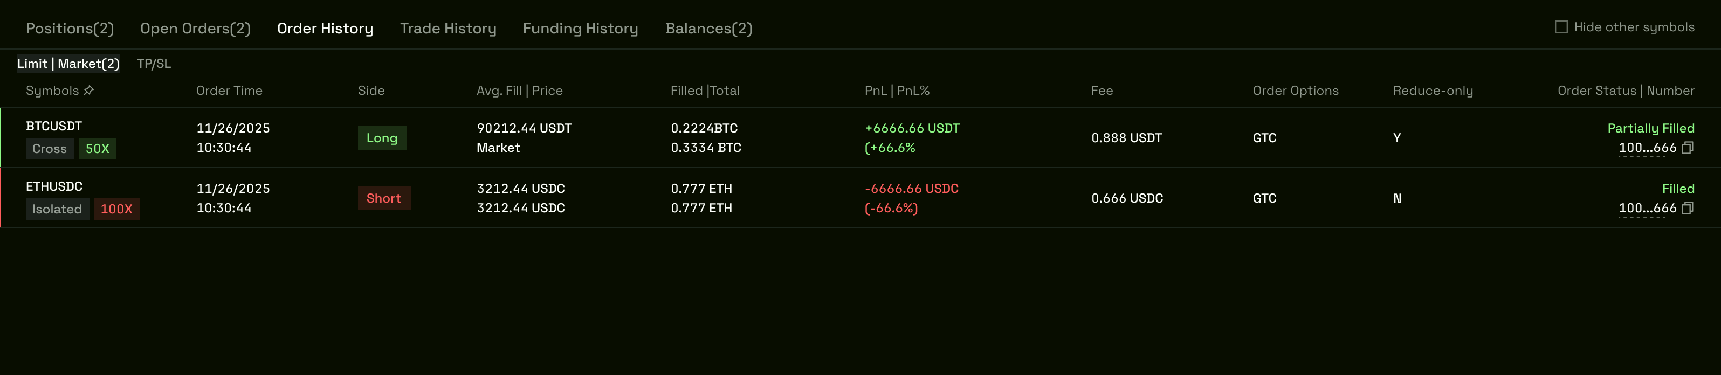1721x375 pixels.
Task: Click the Partially Filled status text
Action: 1651,128
